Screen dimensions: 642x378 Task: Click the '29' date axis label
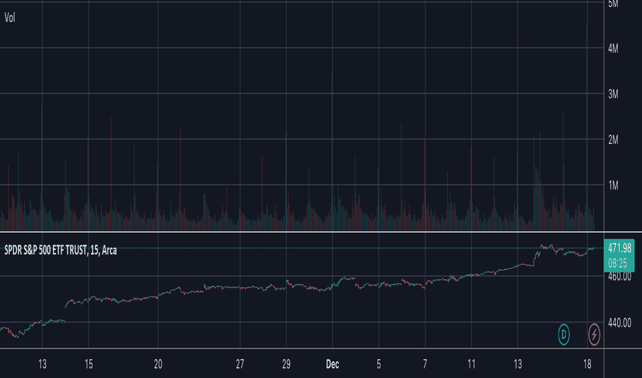point(286,364)
